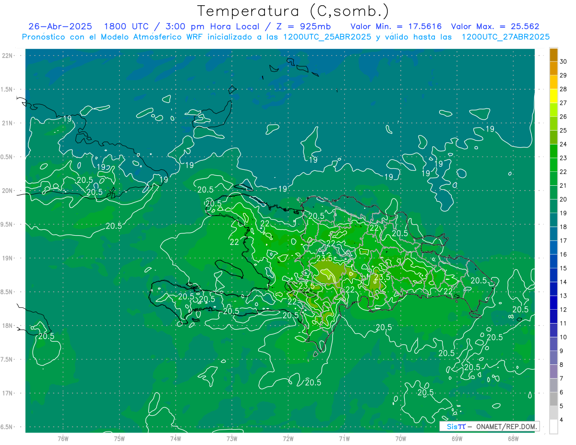This screenshot has height=445, width=576.
Task: Click the legend value label '30'
Action: (x=564, y=62)
